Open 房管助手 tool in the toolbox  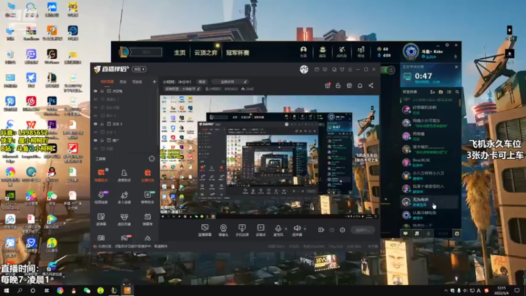(x=124, y=175)
